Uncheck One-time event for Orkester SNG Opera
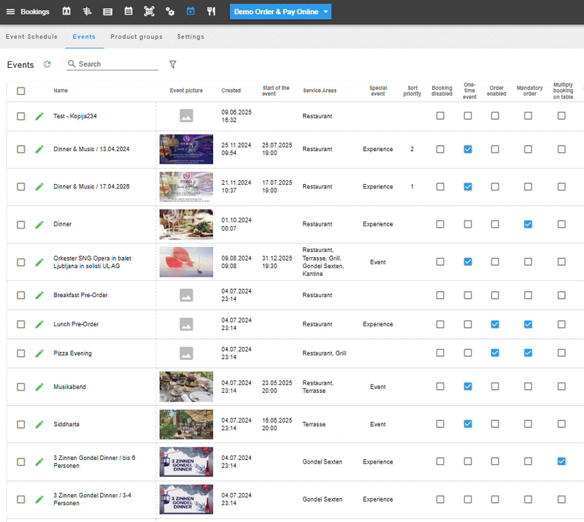 (x=468, y=262)
